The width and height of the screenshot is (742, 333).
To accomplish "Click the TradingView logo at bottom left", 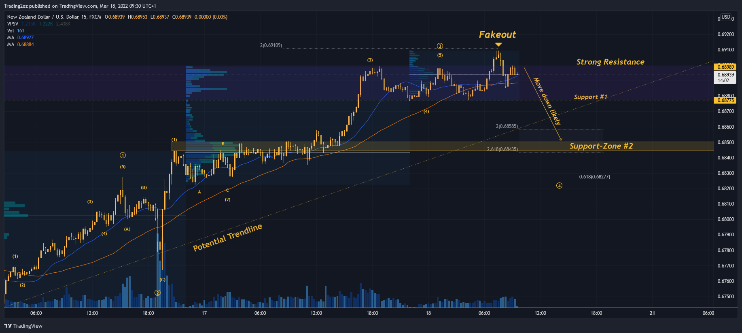I will [x=23, y=326].
